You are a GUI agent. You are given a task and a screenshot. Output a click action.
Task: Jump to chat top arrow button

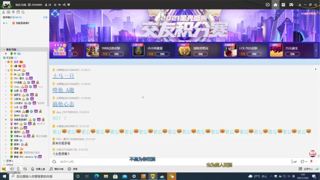point(316,69)
